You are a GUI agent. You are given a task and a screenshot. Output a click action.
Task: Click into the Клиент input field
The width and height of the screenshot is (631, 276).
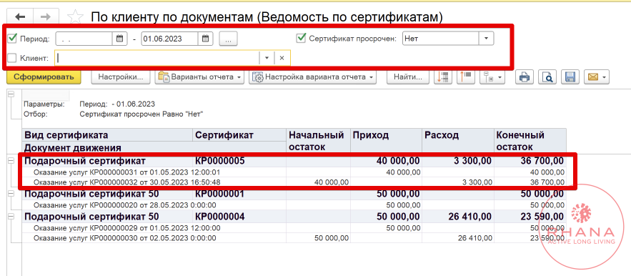tap(157, 58)
